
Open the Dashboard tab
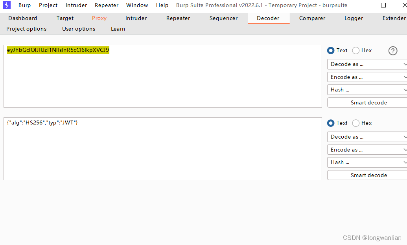click(x=22, y=18)
